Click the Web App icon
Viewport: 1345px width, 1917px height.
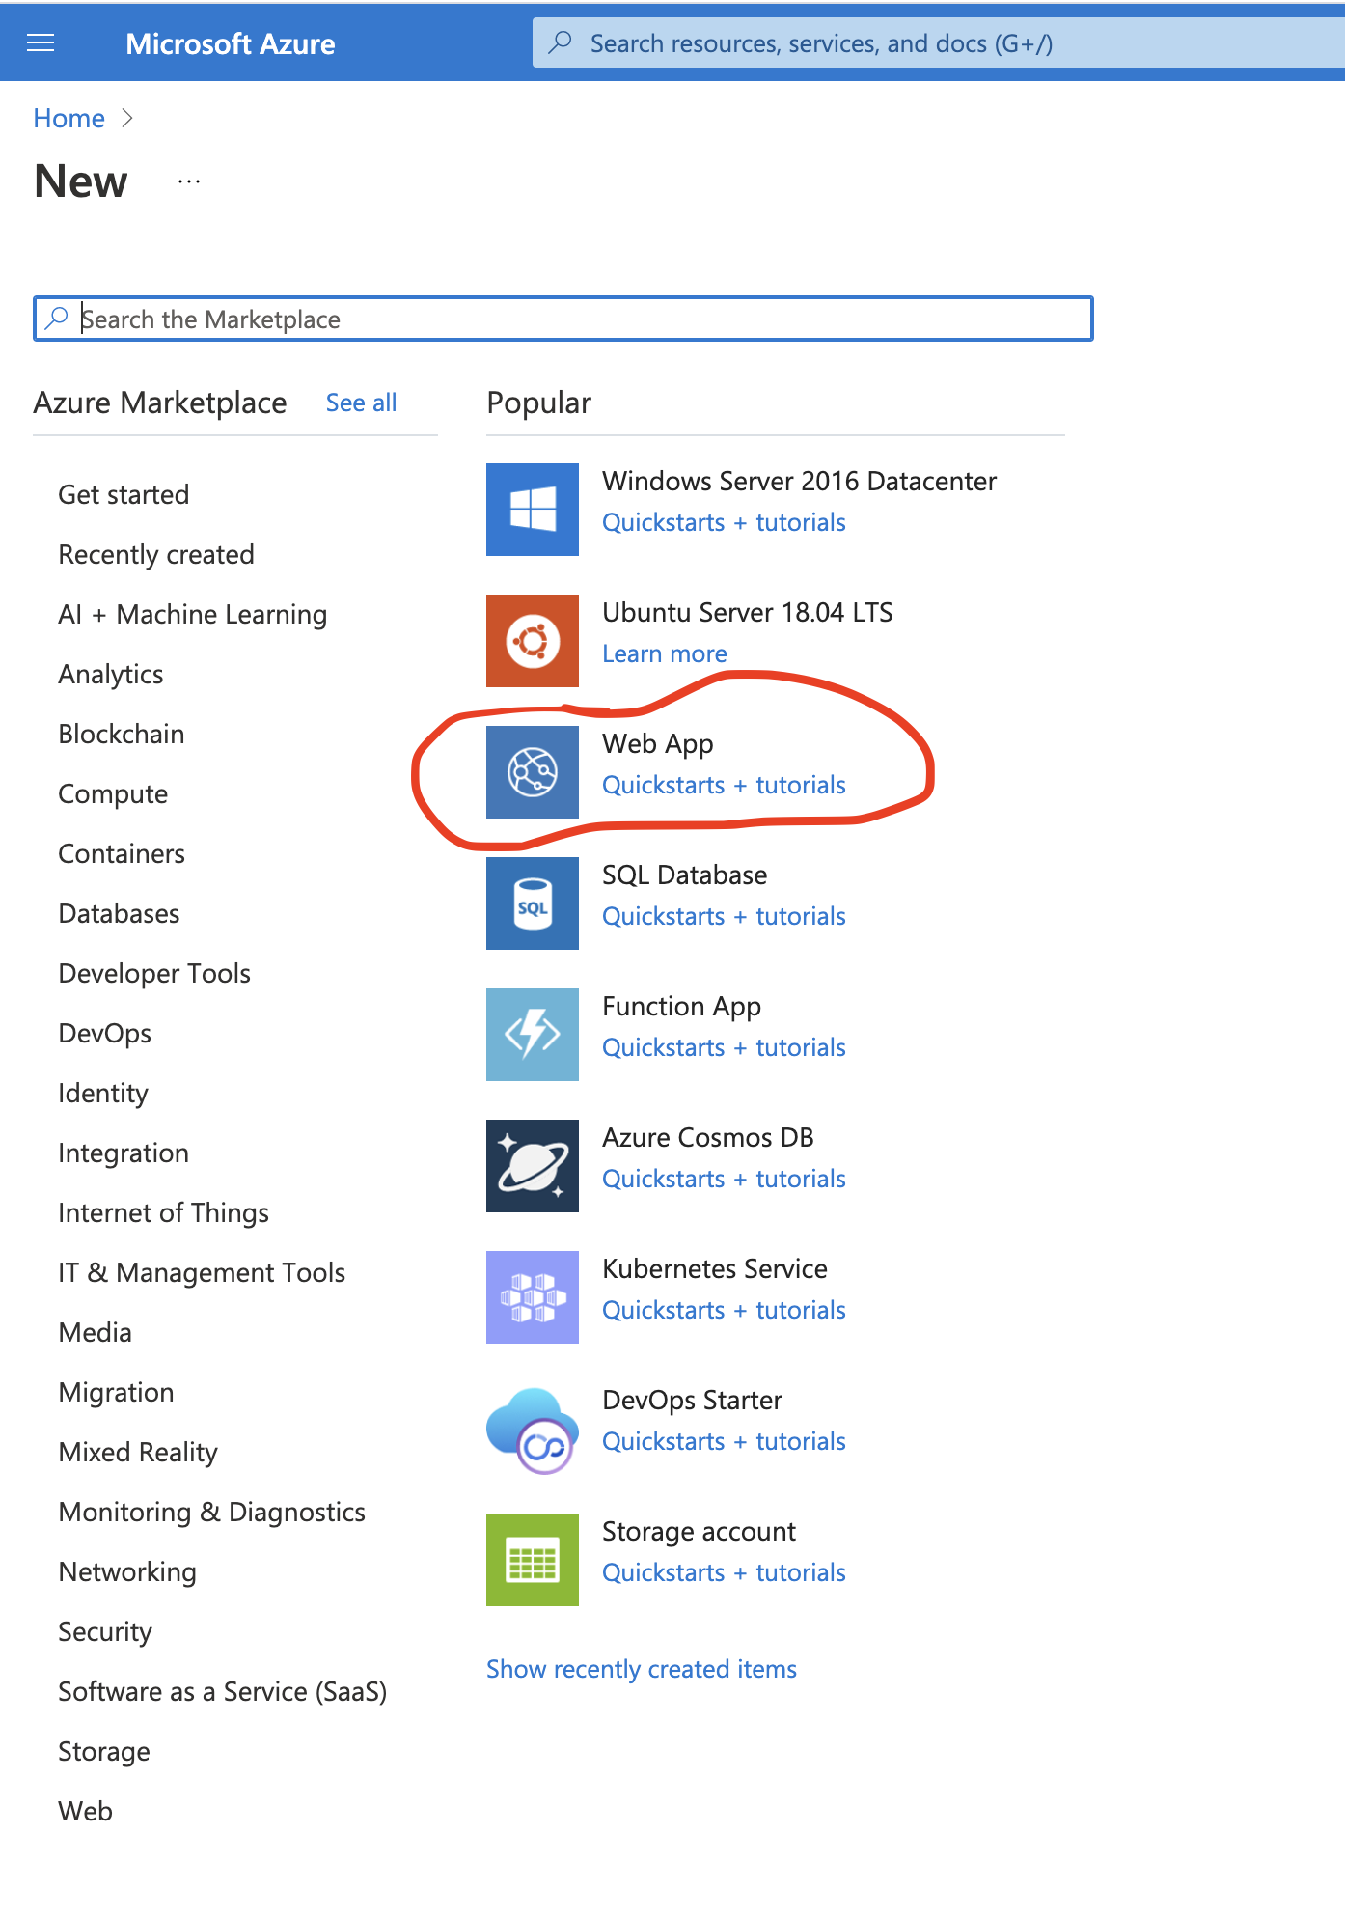[x=533, y=772]
